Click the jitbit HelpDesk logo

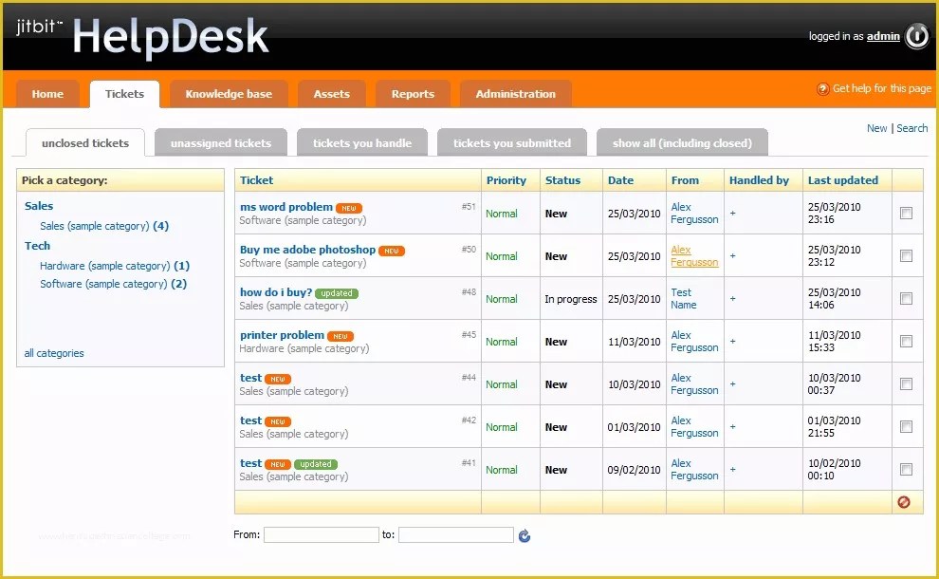coord(142,36)
